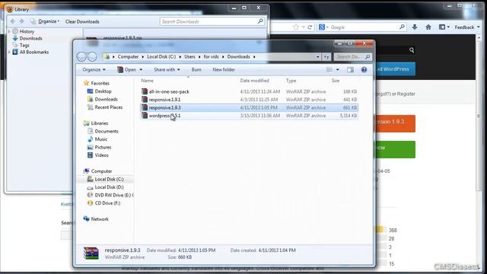Viewport: 487px width, 274px height.
Task: Go back in Library window
Action: click(x=12, y=21)
